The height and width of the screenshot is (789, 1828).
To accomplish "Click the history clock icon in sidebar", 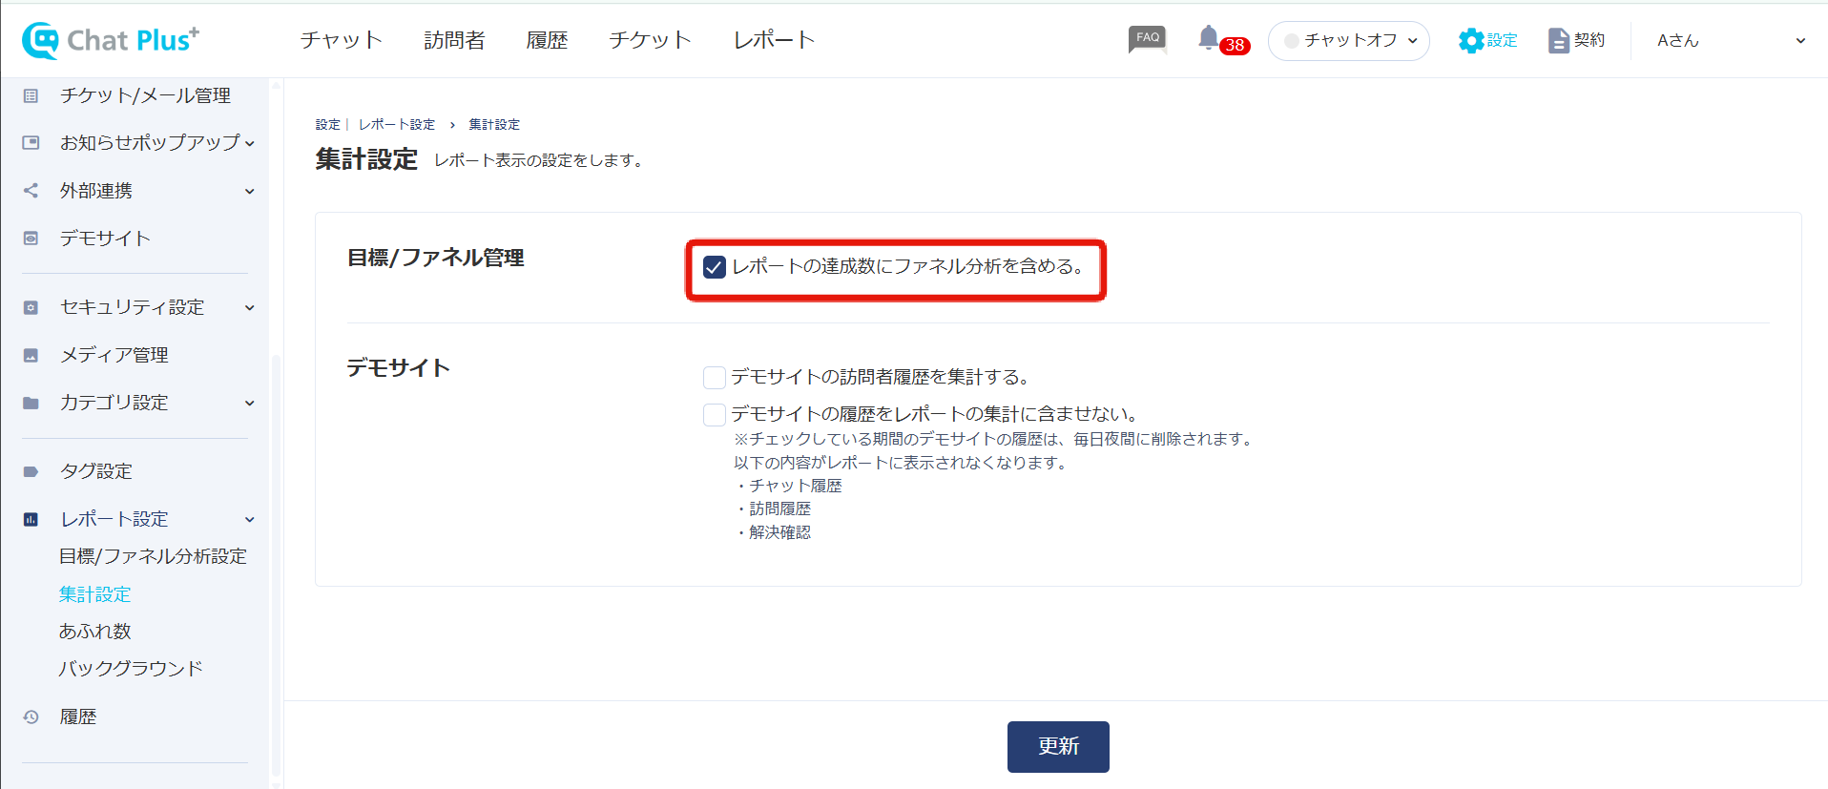I will tap(31, 716).
